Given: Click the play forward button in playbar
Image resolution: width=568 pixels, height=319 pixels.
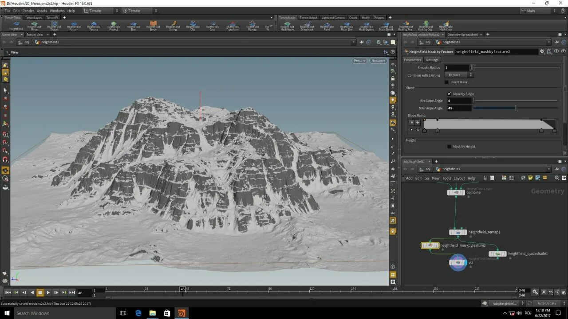Looking at the screenshot, I should pyautogui.click(x=48, y=292).
